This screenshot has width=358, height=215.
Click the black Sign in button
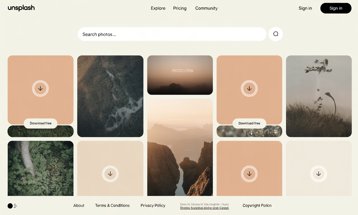click(336, 8)
